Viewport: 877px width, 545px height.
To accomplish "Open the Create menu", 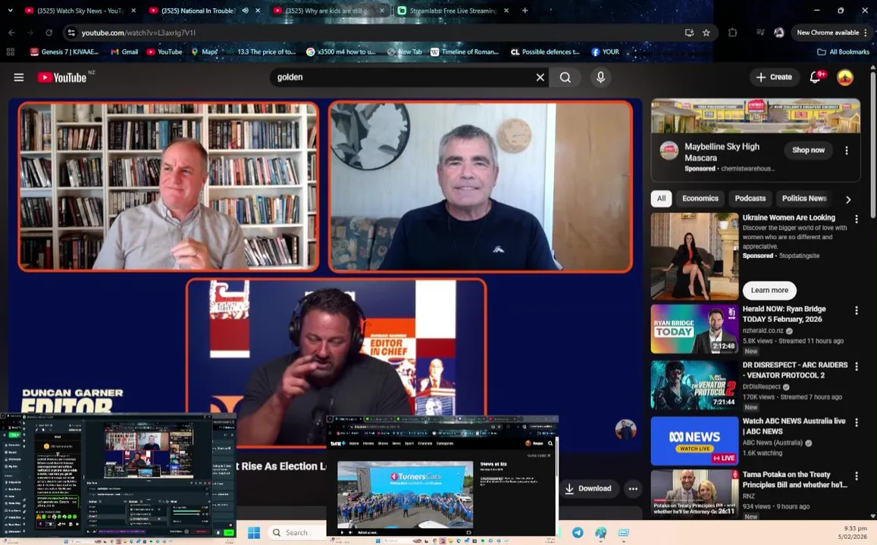I will pos(774,77).
